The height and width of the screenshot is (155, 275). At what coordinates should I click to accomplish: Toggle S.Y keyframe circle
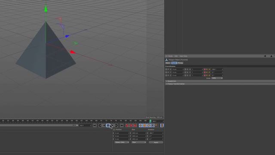(185, 72)
